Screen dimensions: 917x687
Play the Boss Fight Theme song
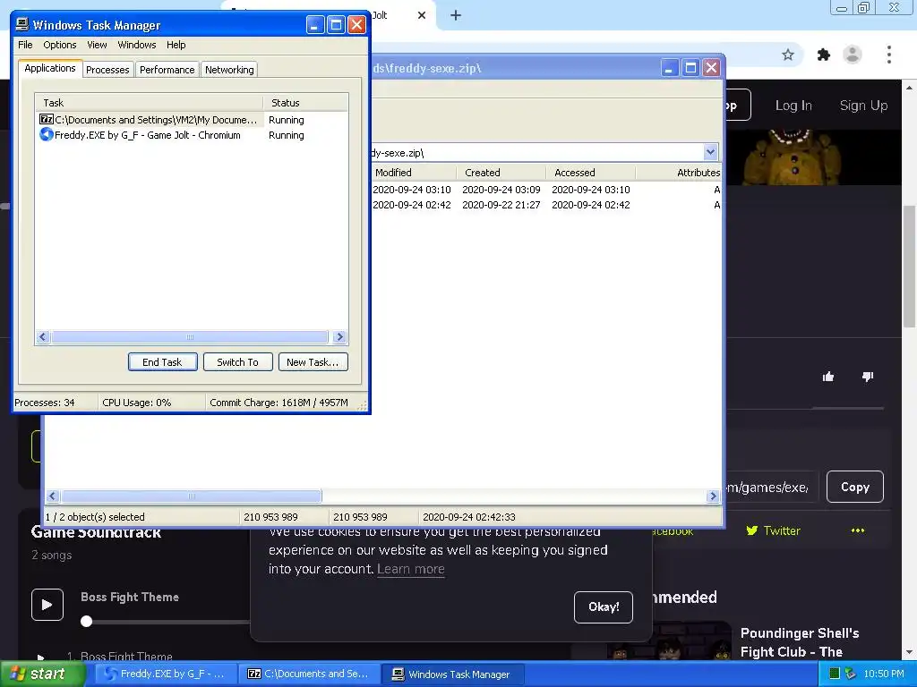tap(47, 605)
